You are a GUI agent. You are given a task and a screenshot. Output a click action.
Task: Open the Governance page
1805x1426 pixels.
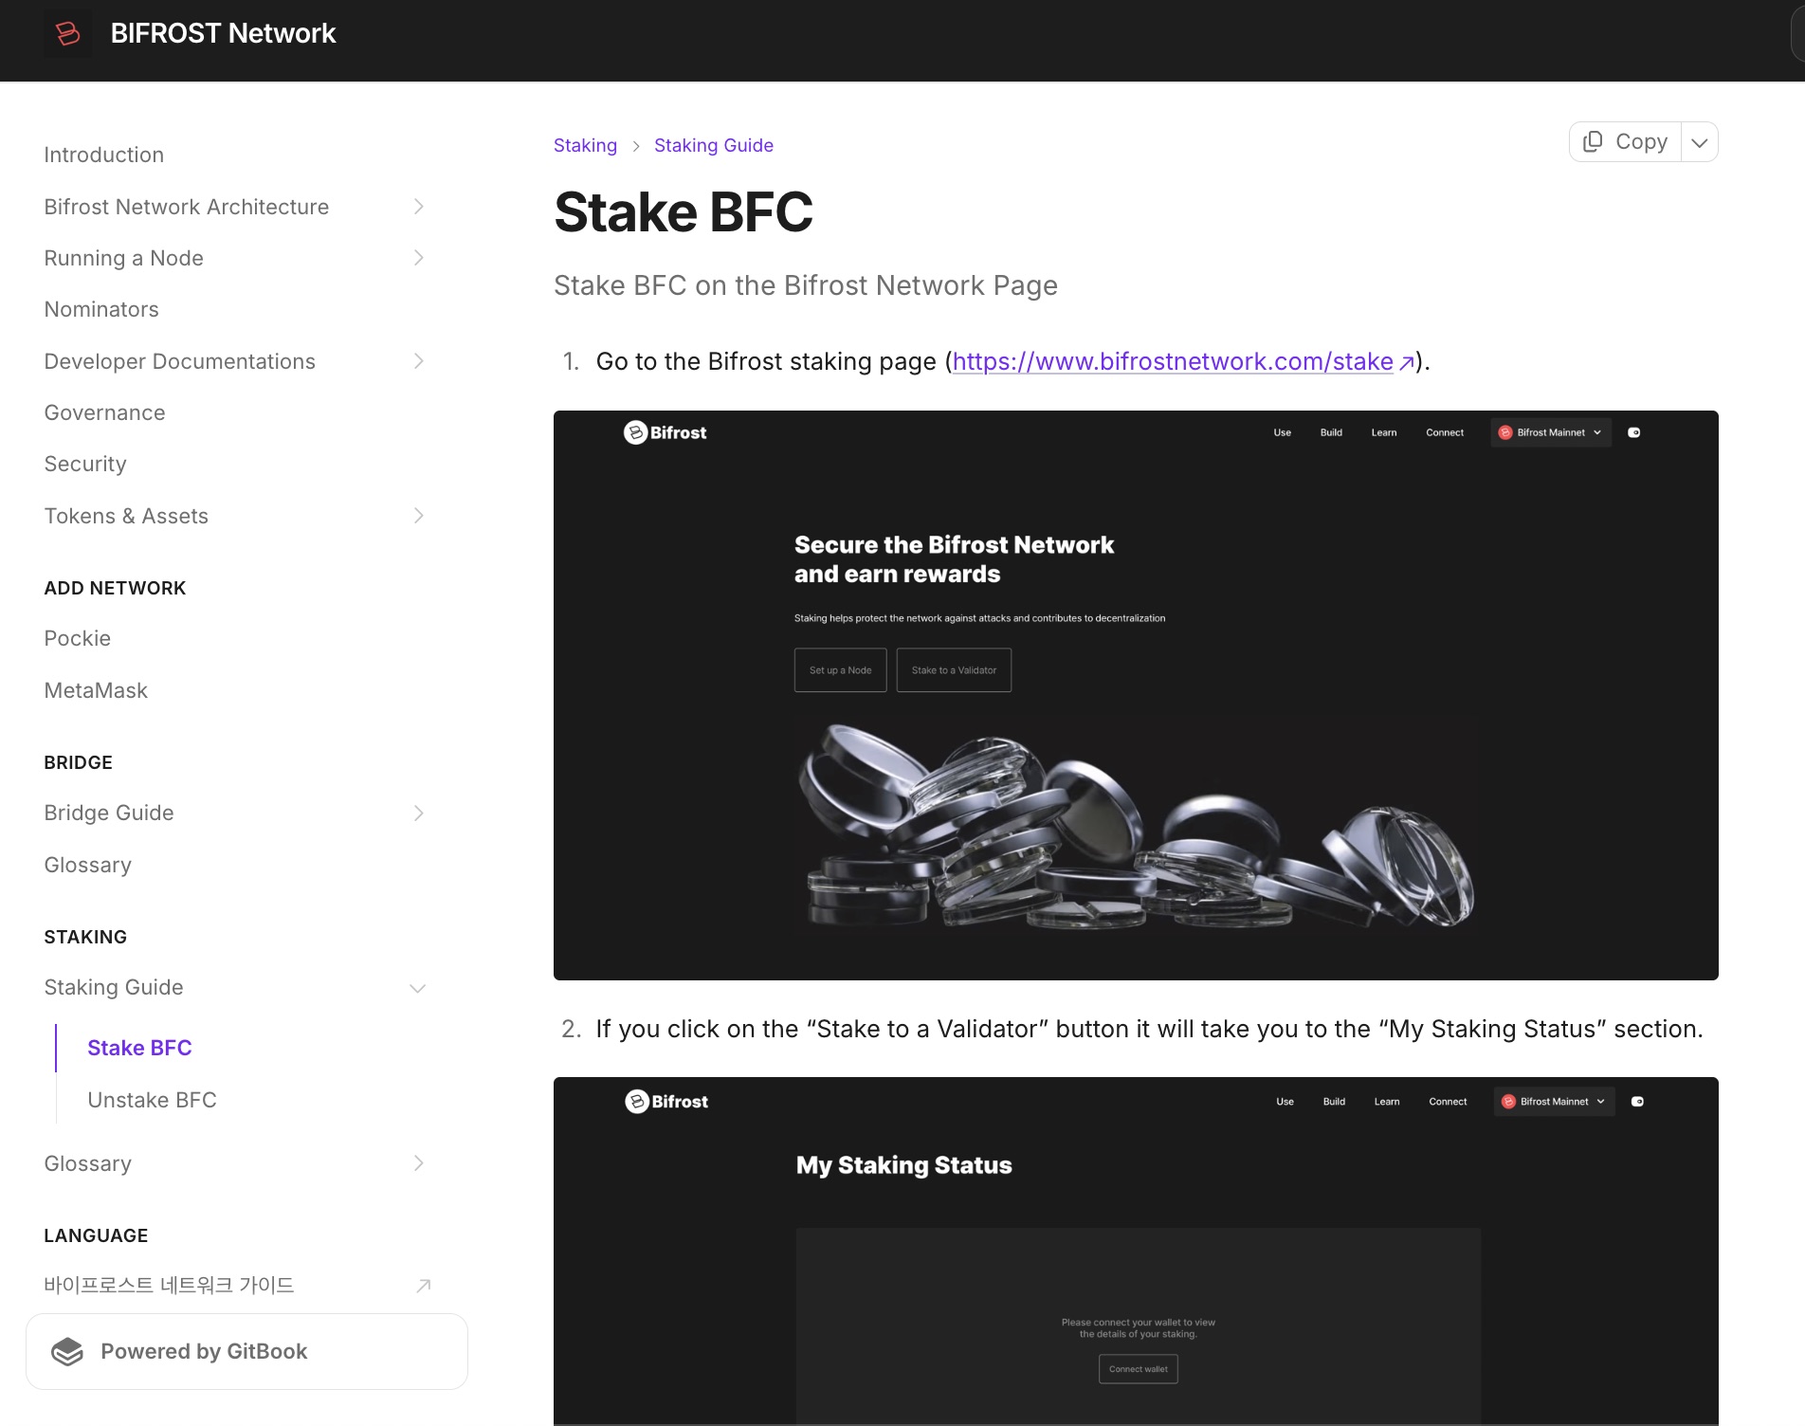click(x=104, y=412)
